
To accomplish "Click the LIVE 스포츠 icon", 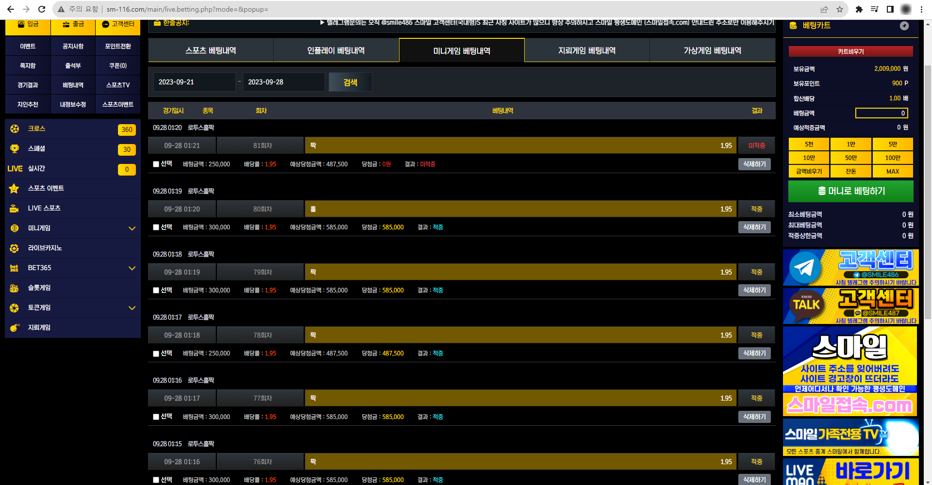I will coord(14,208).
